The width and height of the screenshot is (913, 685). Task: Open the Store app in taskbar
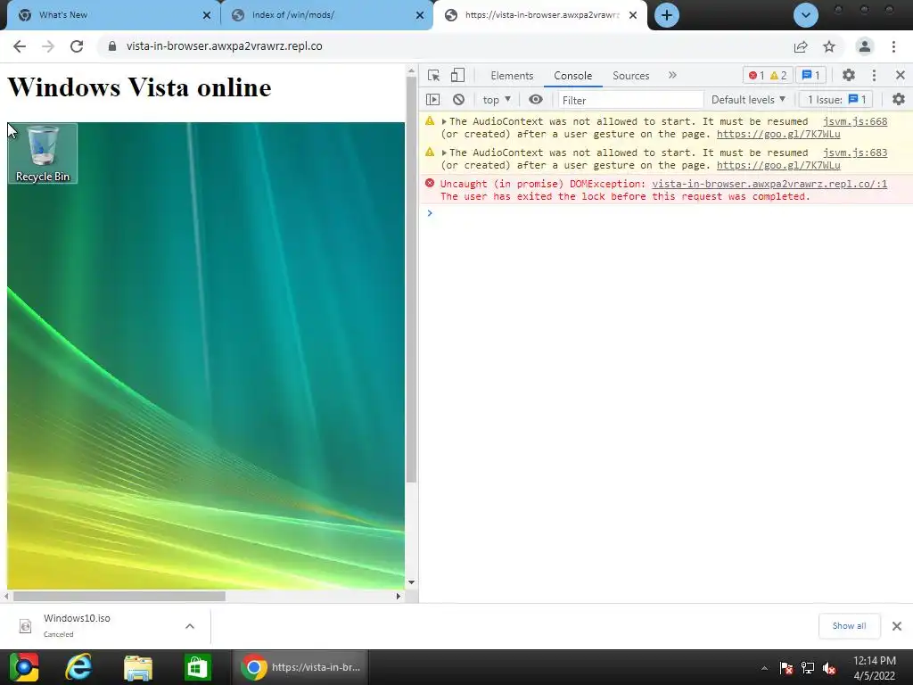[197, 667]
